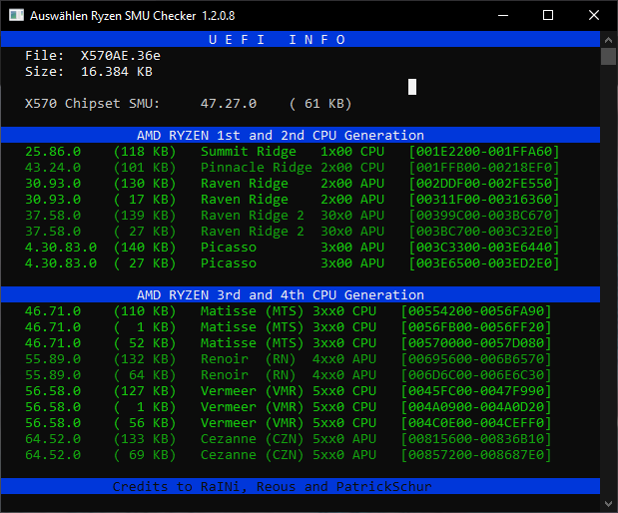This screenshot has width=618, height=513.
Task: Click the Cezanne ( 69 KB) size entry
Action: coord(145,455)
